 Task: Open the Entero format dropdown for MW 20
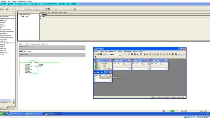pyautogui.click(x=129, y=64)
